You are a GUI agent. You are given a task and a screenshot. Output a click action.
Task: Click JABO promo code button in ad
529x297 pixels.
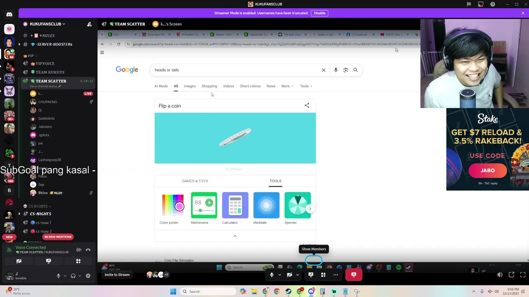(488, 170)
